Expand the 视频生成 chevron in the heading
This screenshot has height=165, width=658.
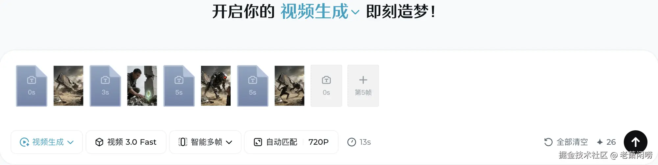click(x=355, y=12)
